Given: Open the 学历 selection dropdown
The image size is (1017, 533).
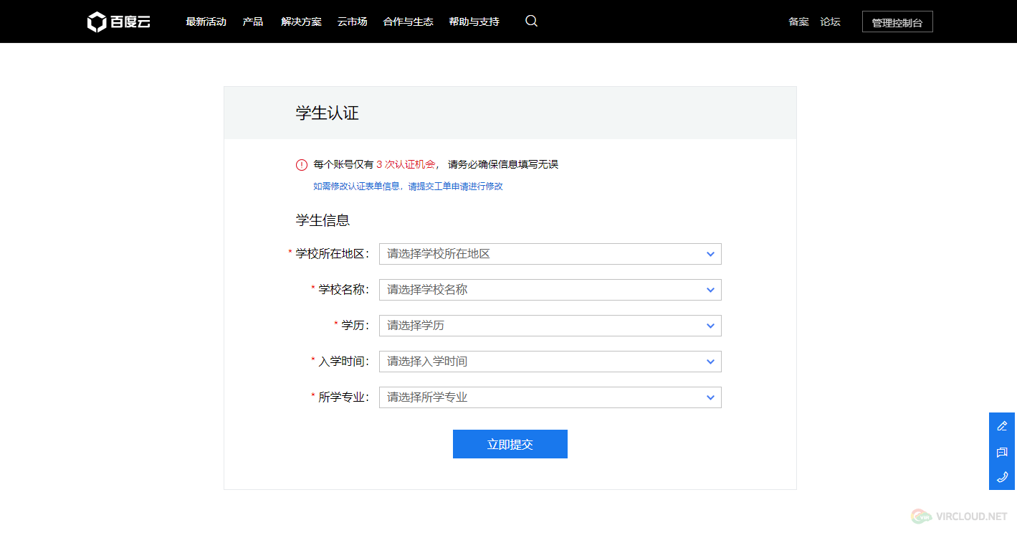Looking at the screenshot, I should coord(550,325).
